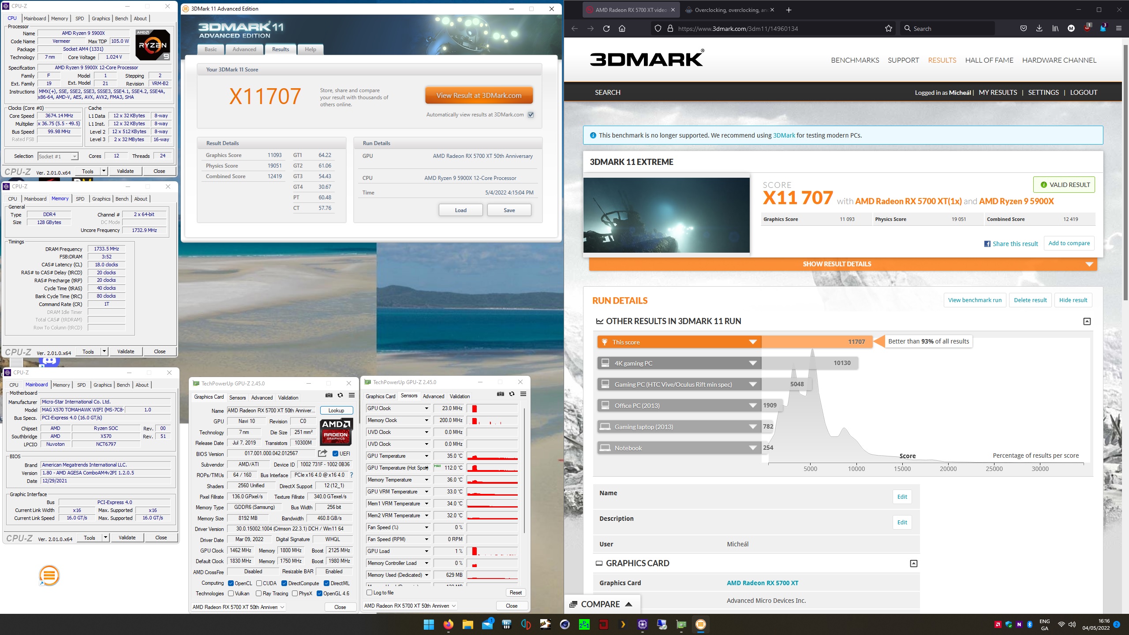Screen dimensions: 1129x635
Task: Click the Delete result button
Action: [x=1030, y=300]
